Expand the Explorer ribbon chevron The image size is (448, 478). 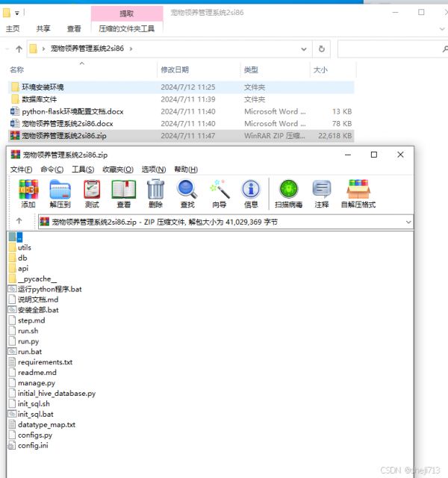pos(442,29)
